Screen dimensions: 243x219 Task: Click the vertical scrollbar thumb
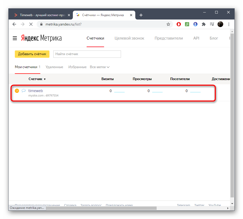coord(232,115)
